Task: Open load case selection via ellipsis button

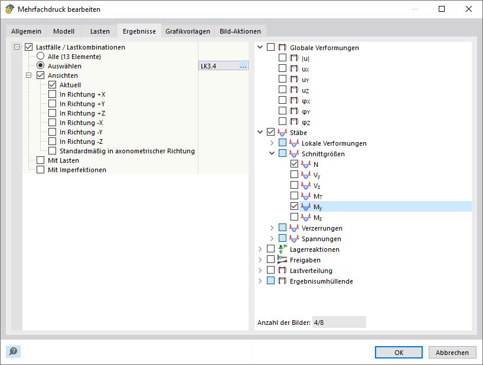Action: pyautogui.click(x=243, y=66)
